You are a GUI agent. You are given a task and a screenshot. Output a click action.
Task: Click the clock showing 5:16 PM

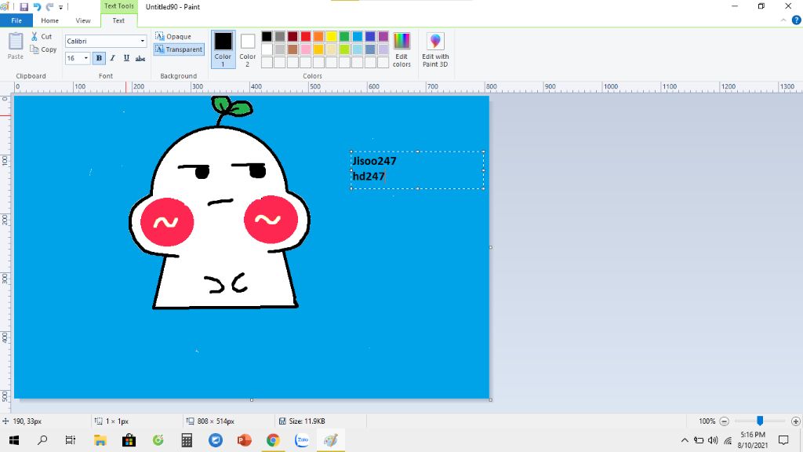(x=752, y=435)
